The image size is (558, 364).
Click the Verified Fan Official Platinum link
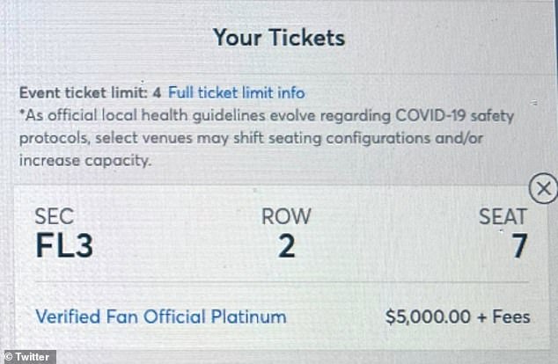pos(161,317)
